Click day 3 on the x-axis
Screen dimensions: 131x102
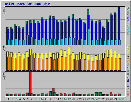point(16,99)
